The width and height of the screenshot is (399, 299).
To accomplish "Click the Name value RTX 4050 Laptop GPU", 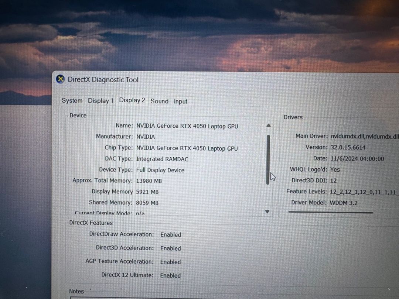I will (x=187, y=126).
